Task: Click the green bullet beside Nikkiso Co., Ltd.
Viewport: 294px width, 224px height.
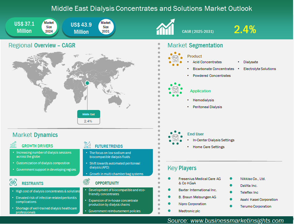Action: [231, 178]
